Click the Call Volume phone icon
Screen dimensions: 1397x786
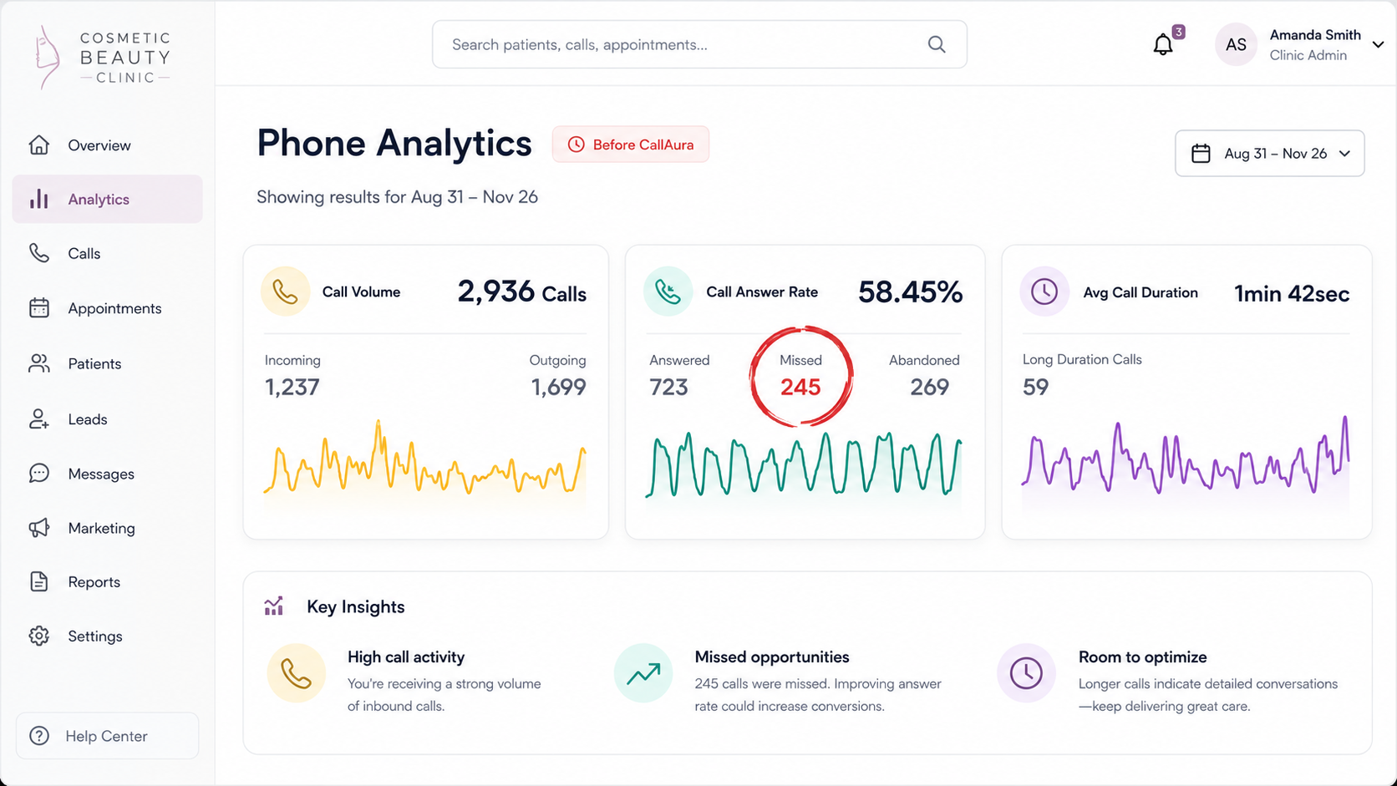click(x=285, y=292)
